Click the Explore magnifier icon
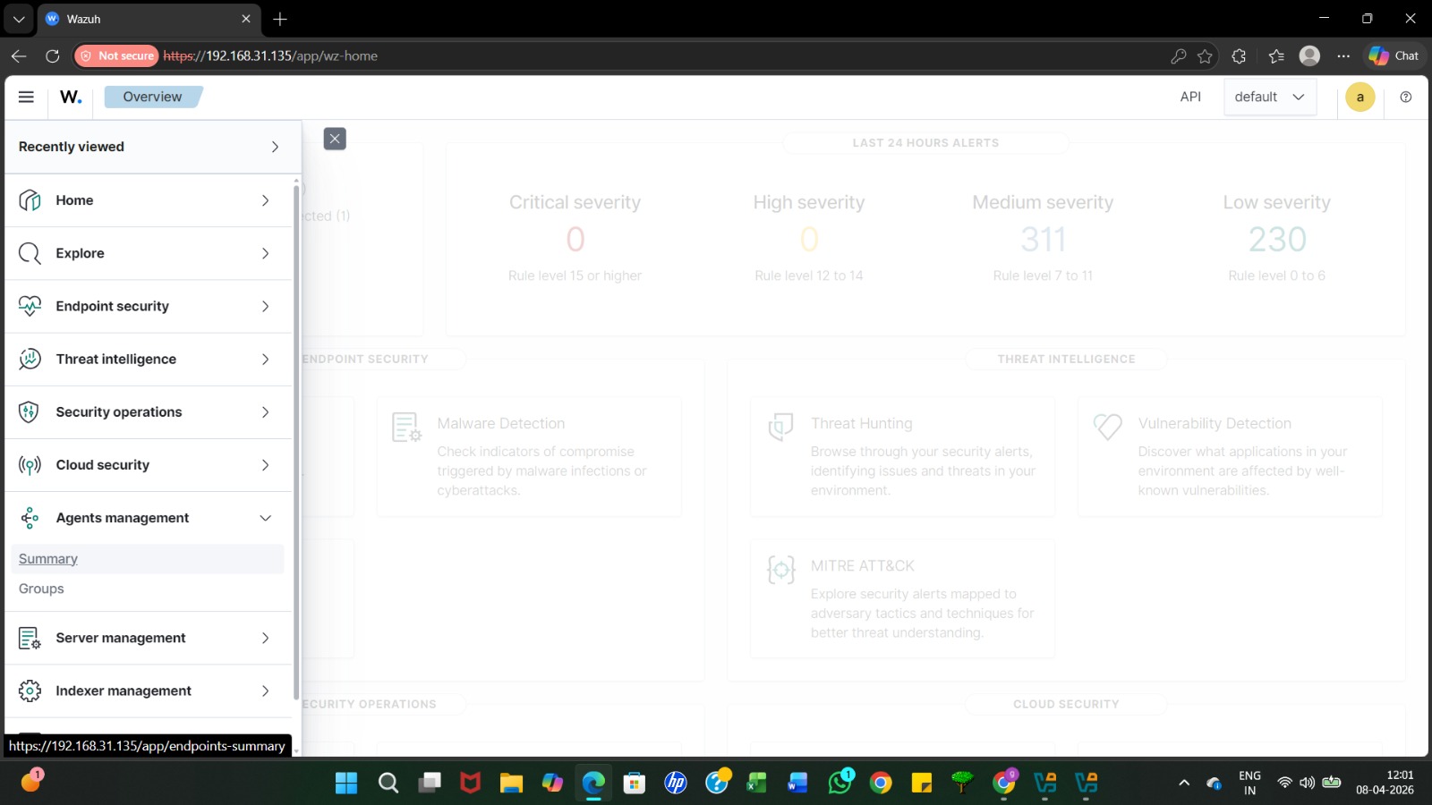Image resolution: width=1432 pixels, height=805 pixels. coord(30,253)
